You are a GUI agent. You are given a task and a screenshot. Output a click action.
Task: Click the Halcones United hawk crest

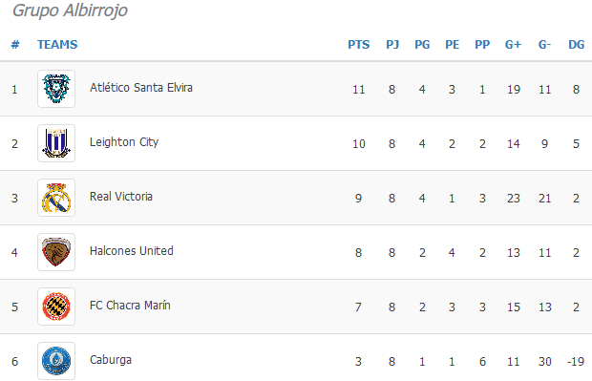pos(56,252)
